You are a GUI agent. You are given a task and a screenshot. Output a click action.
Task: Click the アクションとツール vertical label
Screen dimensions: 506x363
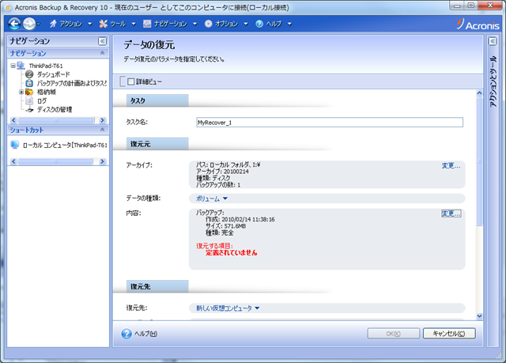(x=493, y=81)
